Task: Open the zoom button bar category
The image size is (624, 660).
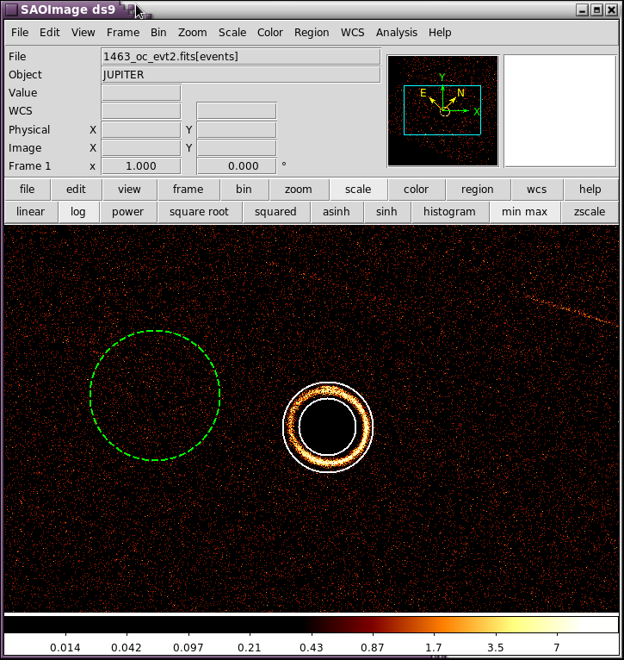Action: 299,190
